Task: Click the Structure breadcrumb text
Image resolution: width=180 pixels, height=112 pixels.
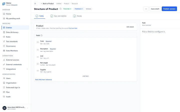Action: coord(74,4)
